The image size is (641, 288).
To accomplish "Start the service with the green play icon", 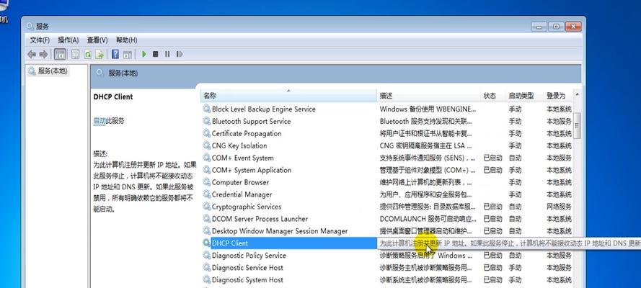I will (144, 54).
